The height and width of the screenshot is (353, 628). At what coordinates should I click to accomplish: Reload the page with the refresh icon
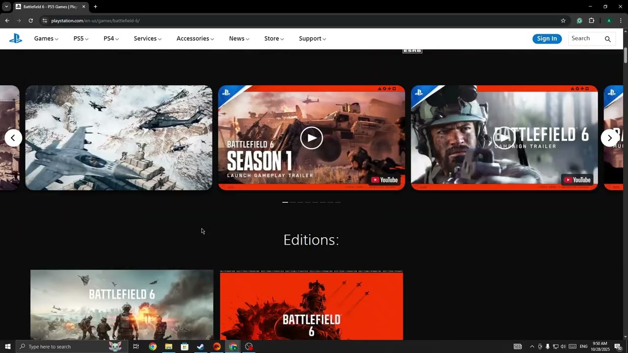30,21
